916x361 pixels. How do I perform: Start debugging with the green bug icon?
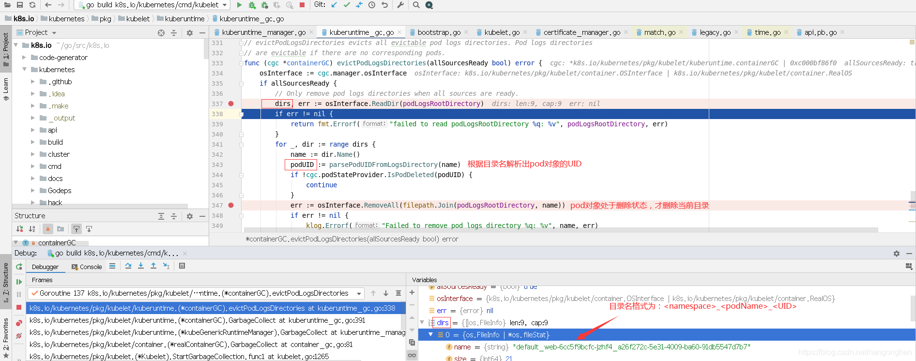[x=252, y=5]
